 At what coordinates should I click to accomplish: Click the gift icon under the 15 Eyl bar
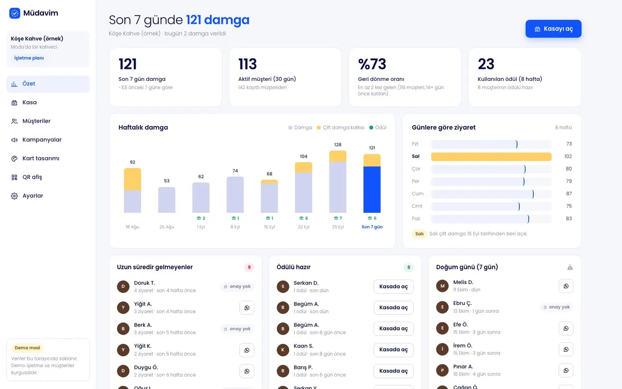click(x=267, y=218)
